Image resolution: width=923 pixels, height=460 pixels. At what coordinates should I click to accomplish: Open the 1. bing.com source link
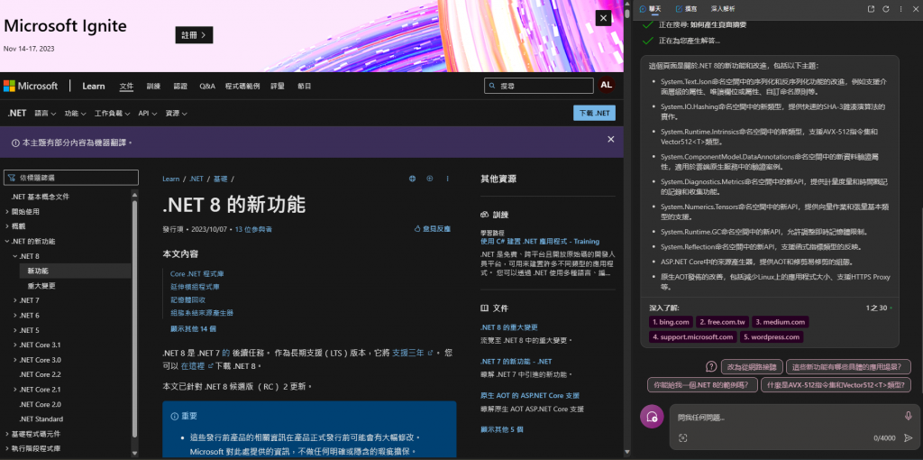coord(671,322)
